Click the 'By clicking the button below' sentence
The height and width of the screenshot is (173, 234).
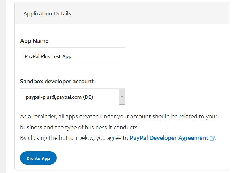[118, 138]
